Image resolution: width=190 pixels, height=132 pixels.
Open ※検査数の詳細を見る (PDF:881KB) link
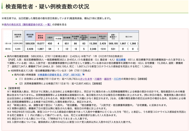pos(59,75)
